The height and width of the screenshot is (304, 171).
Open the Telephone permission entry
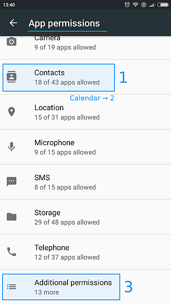coord(85,252)
